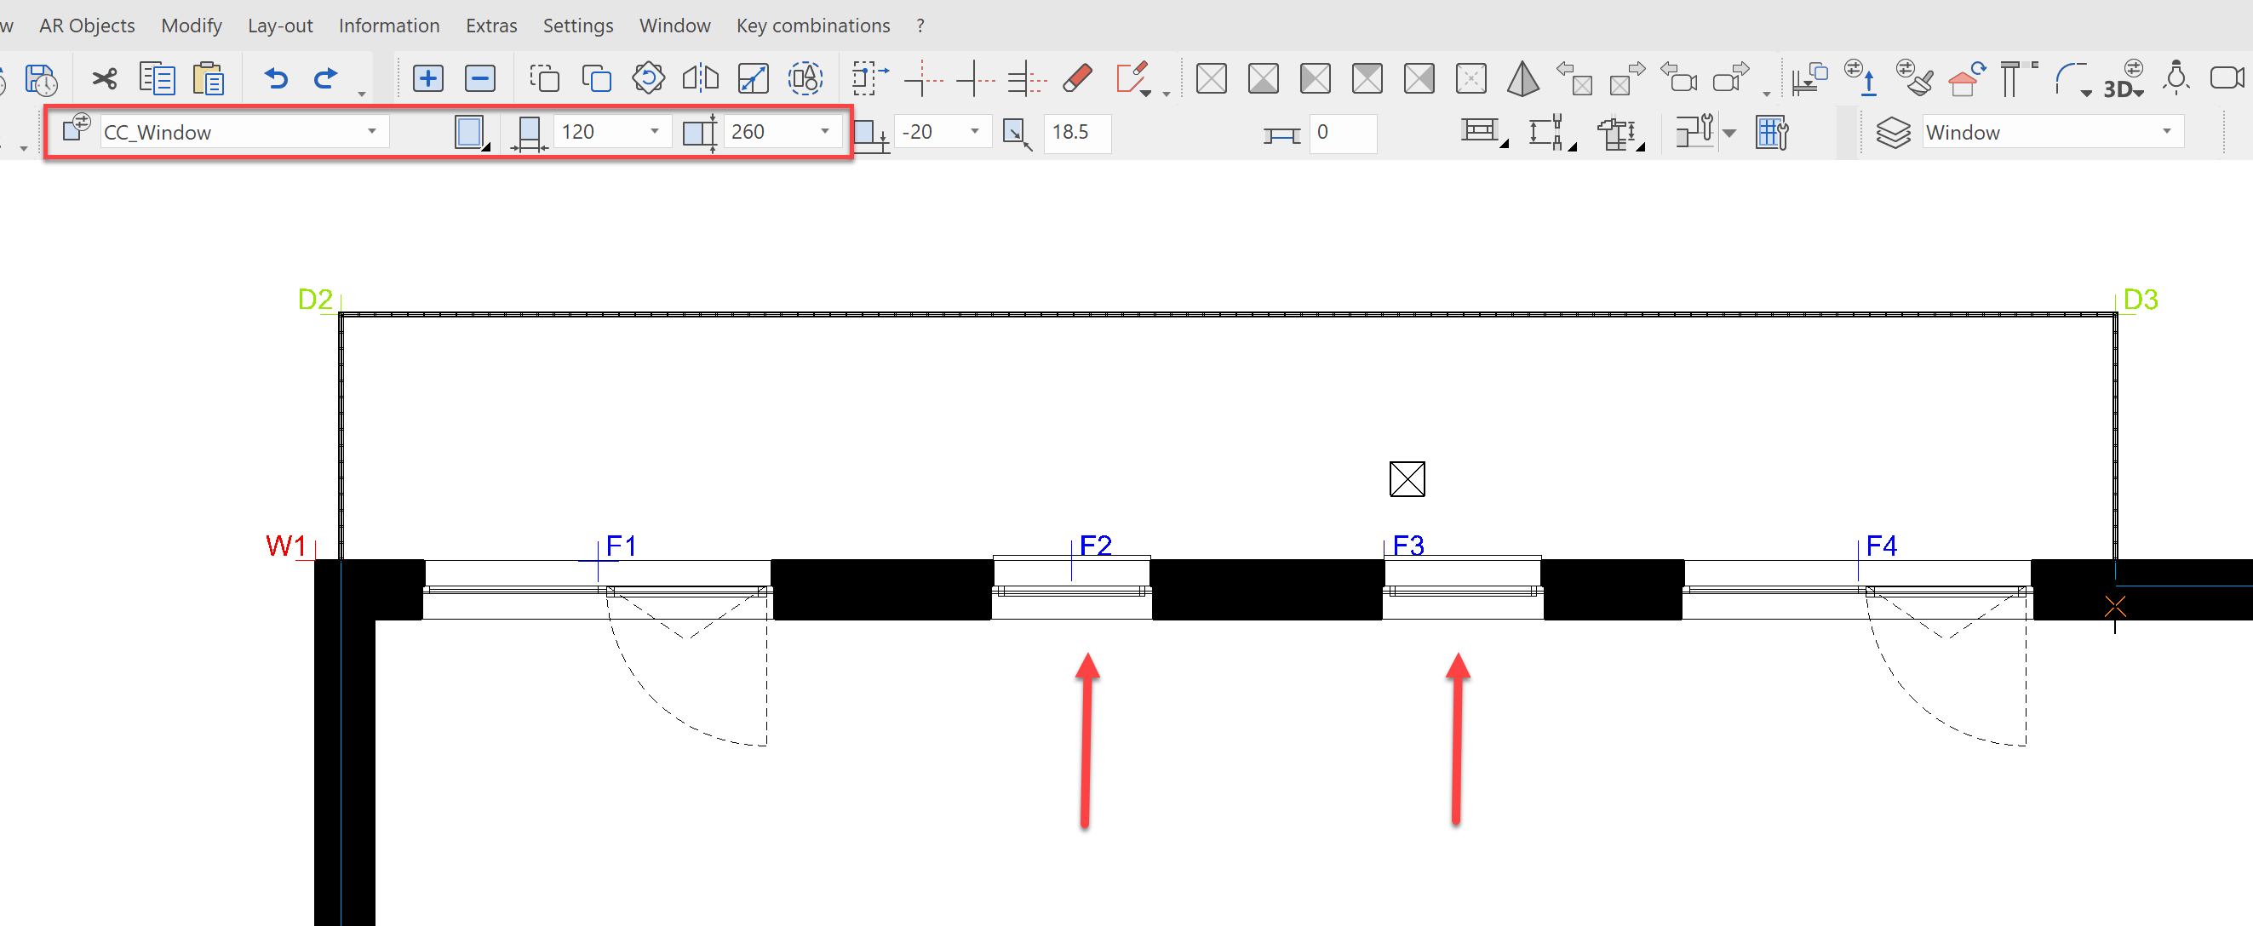
Task: Click the Undo arrow
Action: click(277, 79)
